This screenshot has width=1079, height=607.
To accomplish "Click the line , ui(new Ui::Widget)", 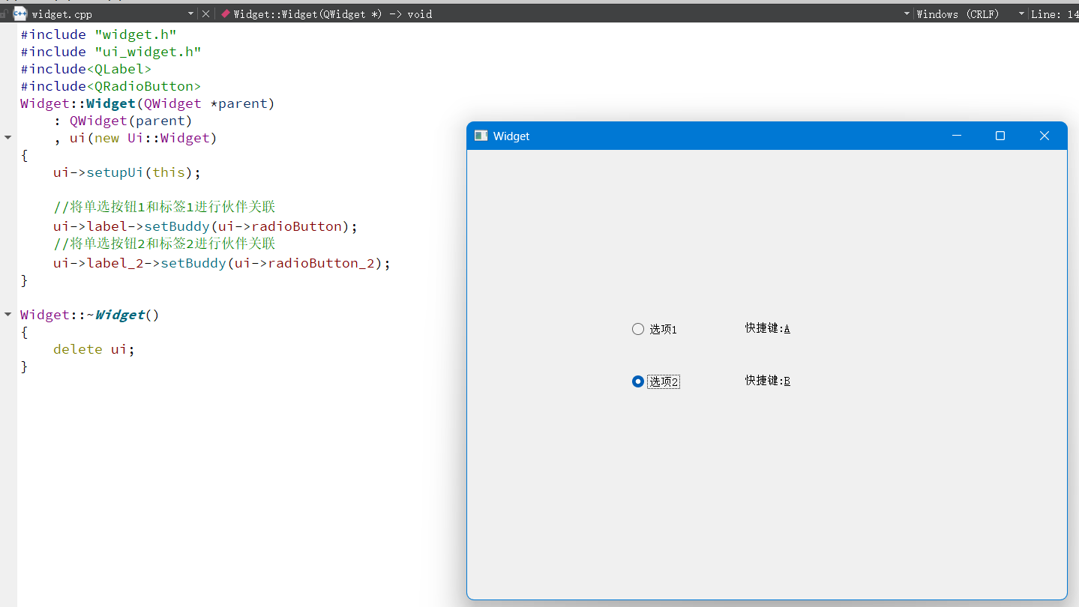I will tap(135, 138).
